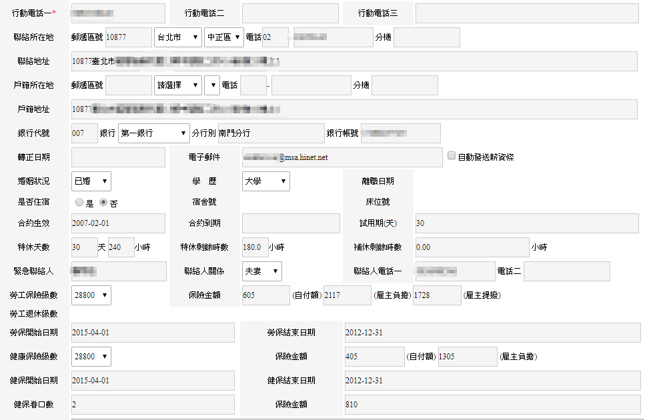Open the 台北市 city dropdown
This screenshot has height=420, width=645.
[x=177, y=37]
